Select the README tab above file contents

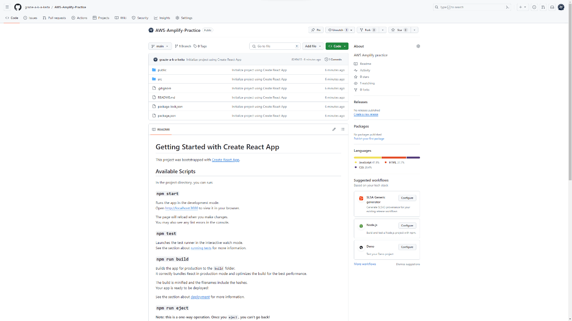pyautogui.click(x=161, y=129)
